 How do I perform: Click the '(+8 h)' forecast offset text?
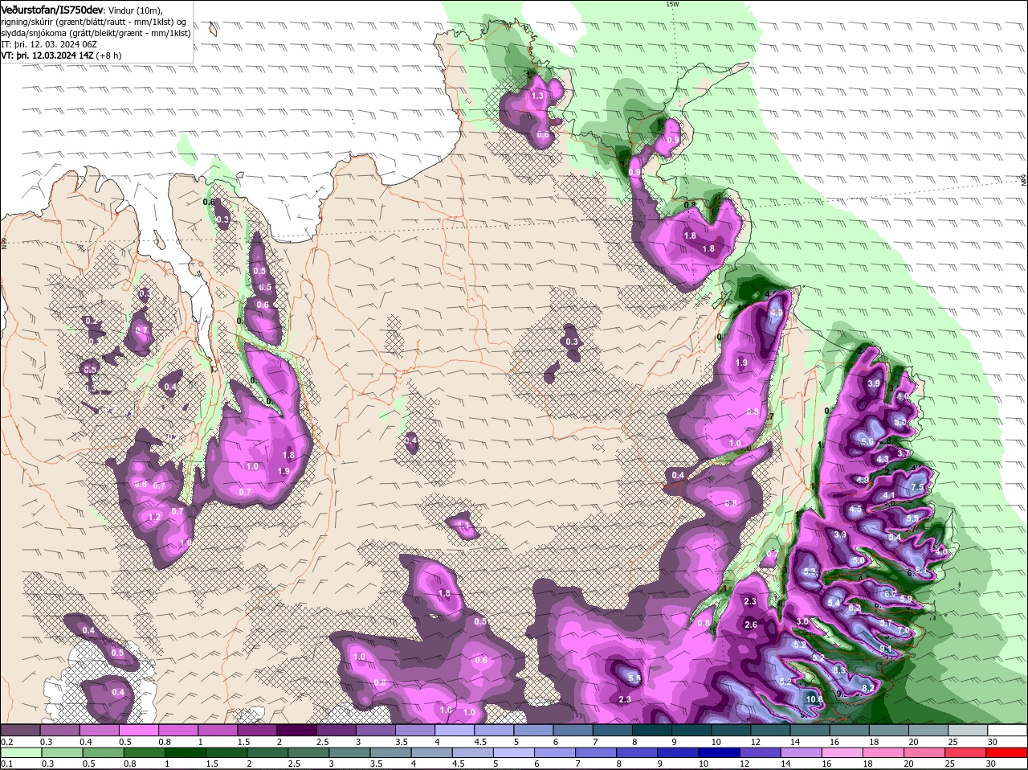pos(110,55)
